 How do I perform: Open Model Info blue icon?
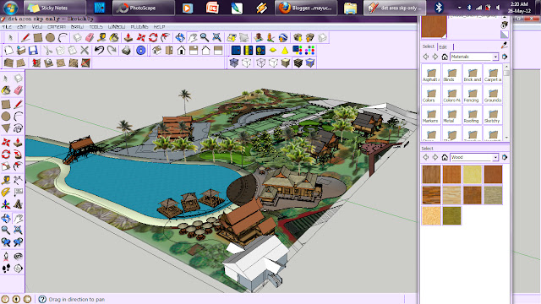pos(141,51)
